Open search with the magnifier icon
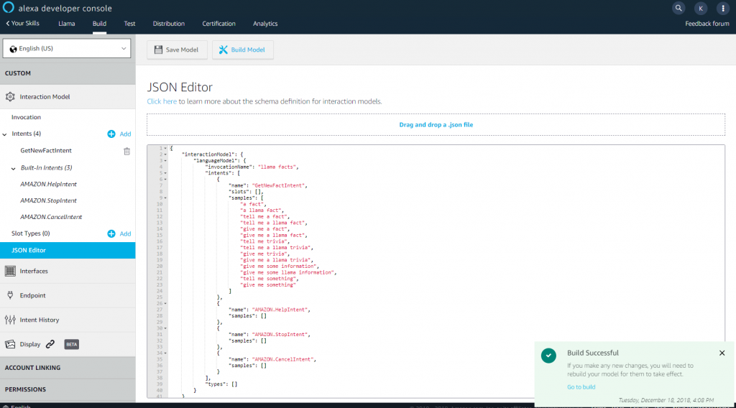 pyautogui.click(x=678, y=8)
